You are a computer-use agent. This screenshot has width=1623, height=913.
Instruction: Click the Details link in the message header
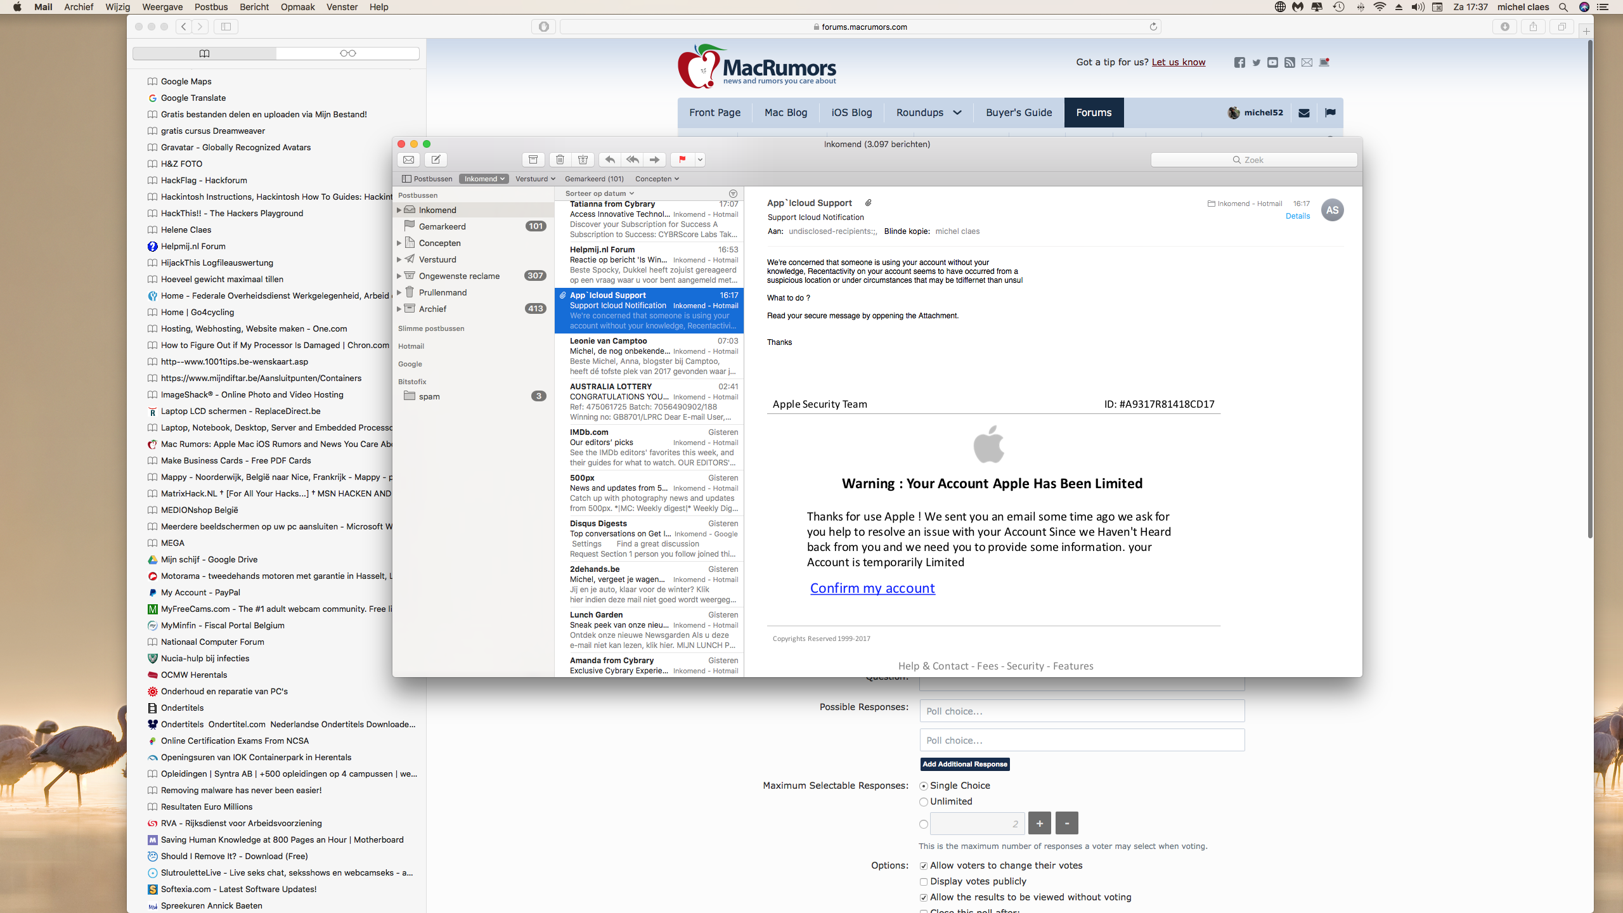pos(1298,216)
